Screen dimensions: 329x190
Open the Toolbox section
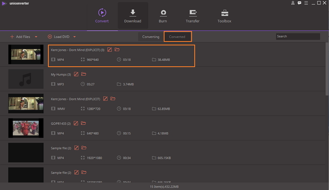coord(224,16)
